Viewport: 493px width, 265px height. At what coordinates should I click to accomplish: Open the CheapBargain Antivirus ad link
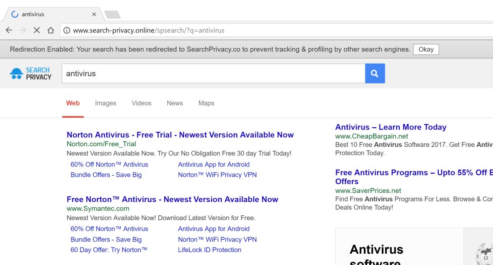(391, 127)
